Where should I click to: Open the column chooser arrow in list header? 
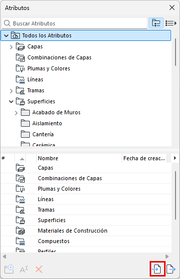pyautogui.click(x=175, y=158)
